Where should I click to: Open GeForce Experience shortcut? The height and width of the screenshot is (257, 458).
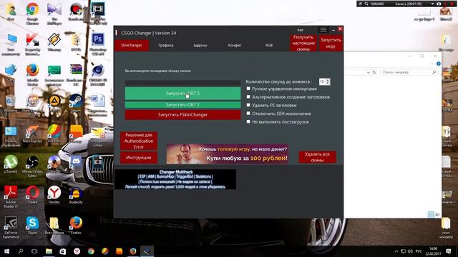coord(11,227)
